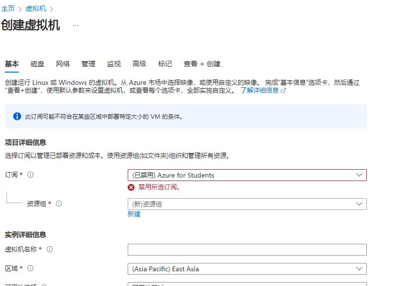Expand the 资源组 dropdown
This screenshot has height=286, width=415.
(247, 204)
